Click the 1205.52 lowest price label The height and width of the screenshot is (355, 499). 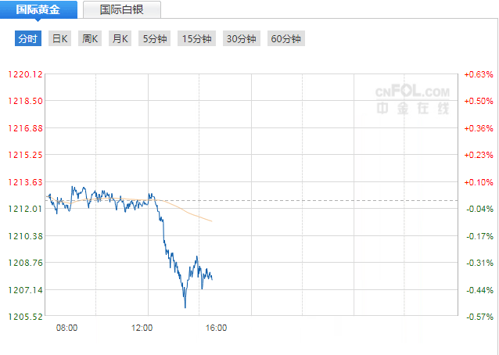[x=25, y=317]
